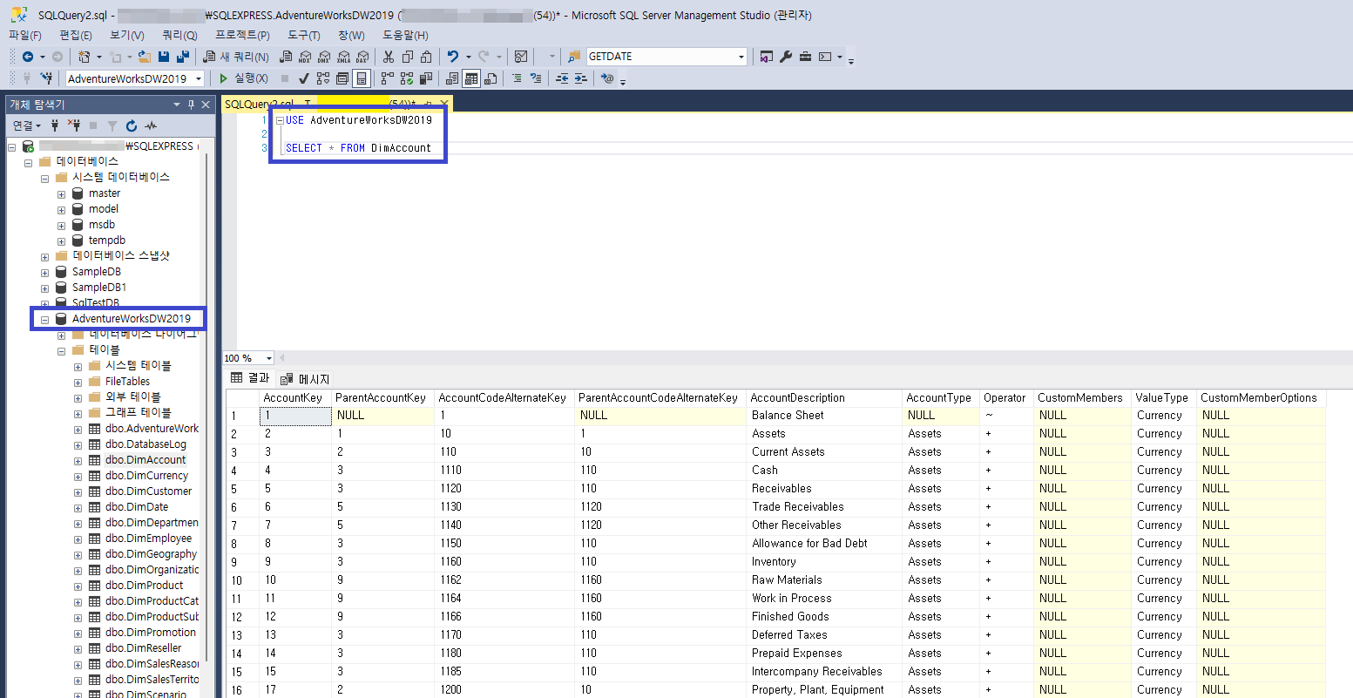Click the Database Engine Query icon beside 새 쿼리

coord(286,57)
